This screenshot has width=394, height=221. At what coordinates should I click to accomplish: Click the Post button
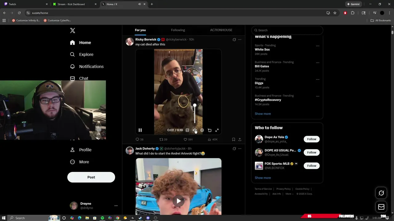[91, 177]
